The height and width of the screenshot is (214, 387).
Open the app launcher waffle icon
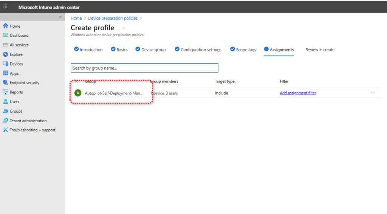[x=5, y=6]
